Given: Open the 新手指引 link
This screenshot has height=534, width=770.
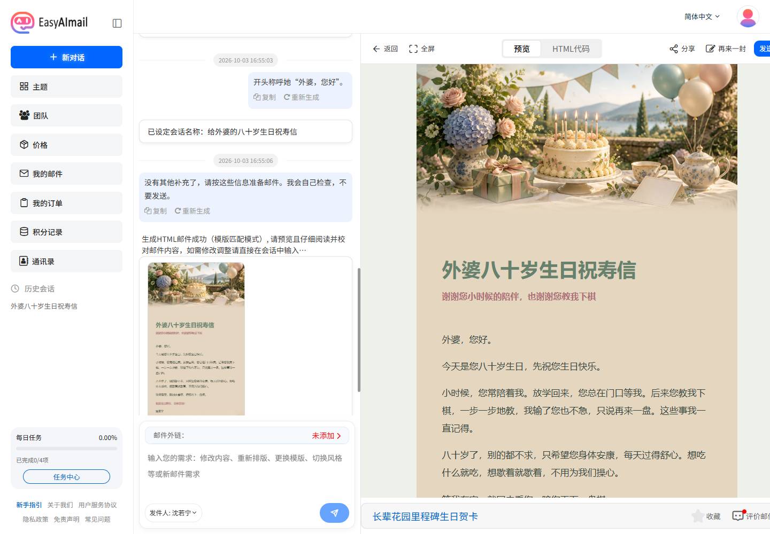Looking at the screenshot, I should pos(29,505).
